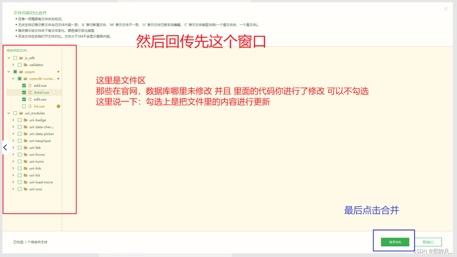457x257 pixels.
Task: Uncheck the add.vue checkbox
Action: click(x=24, y=85)
